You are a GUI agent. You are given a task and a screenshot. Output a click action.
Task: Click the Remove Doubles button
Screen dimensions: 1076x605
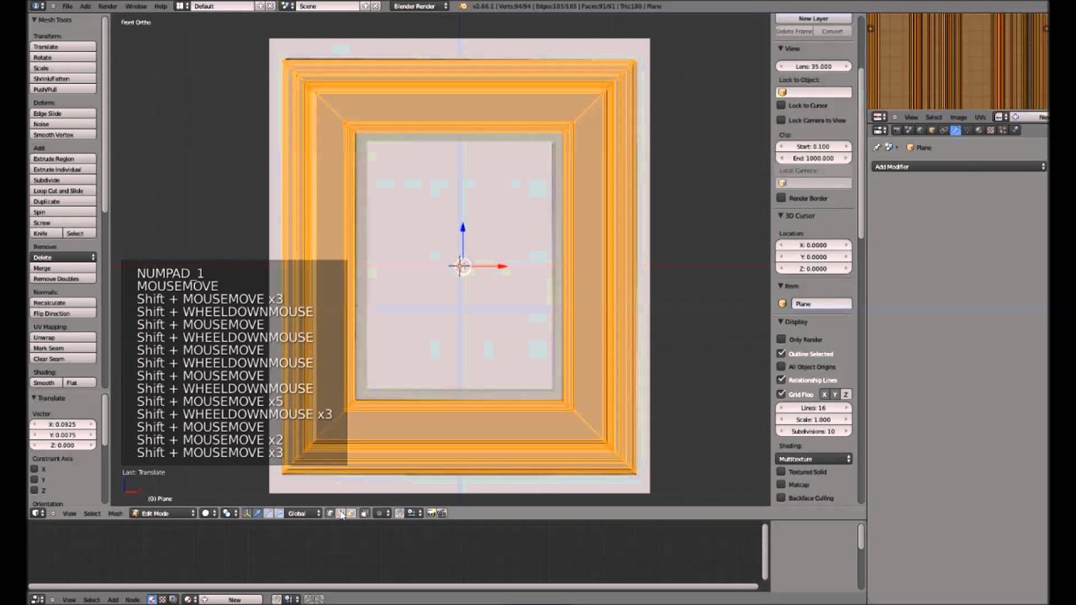[64, 279]
